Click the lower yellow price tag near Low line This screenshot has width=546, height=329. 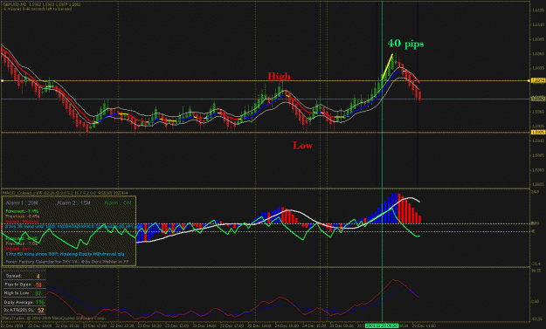pos(539,132)
